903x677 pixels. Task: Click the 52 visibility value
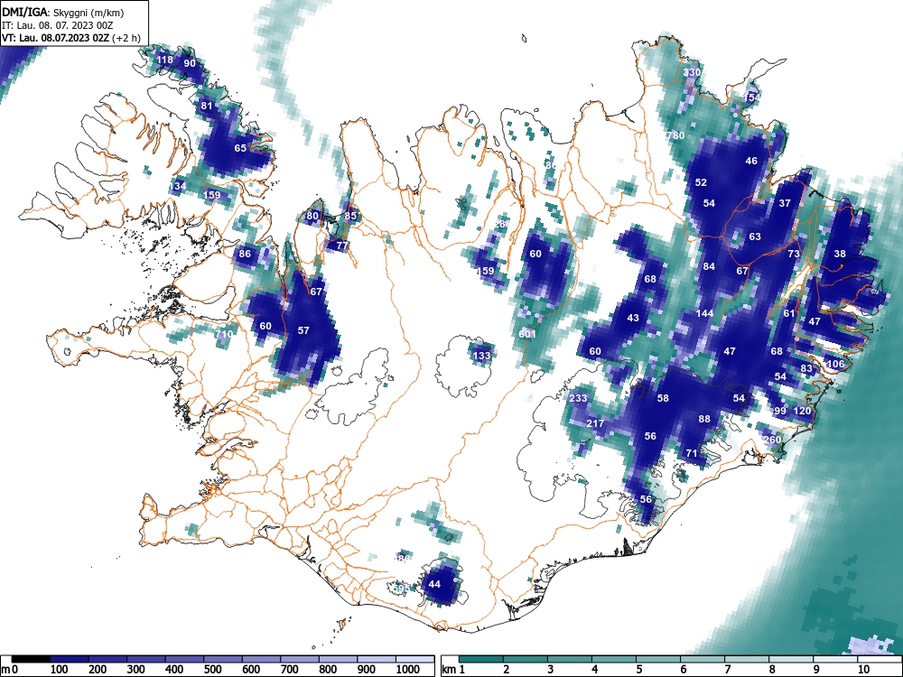click(x=701, y=182)
